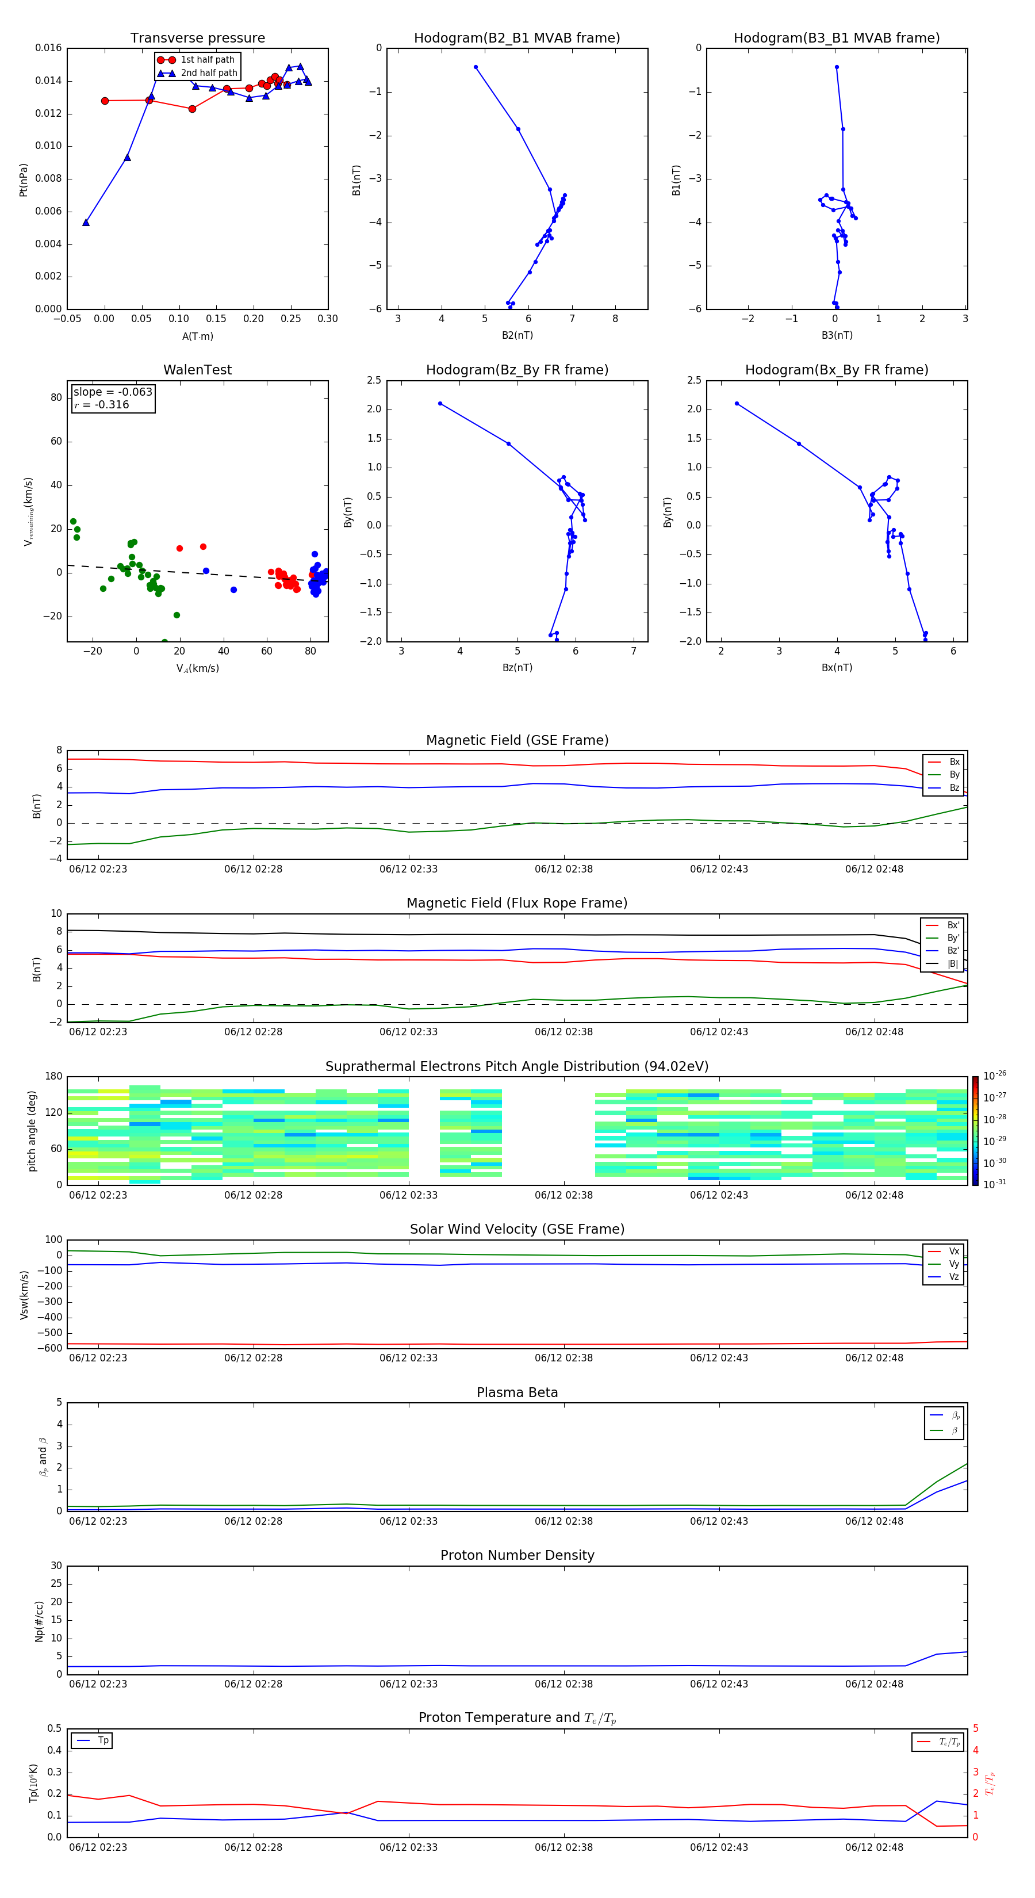Select 'Vx' in solar wind legend
The width and height of the screenshot is (1035, 1898).
pyautogui.click(x=944, y=1251)
